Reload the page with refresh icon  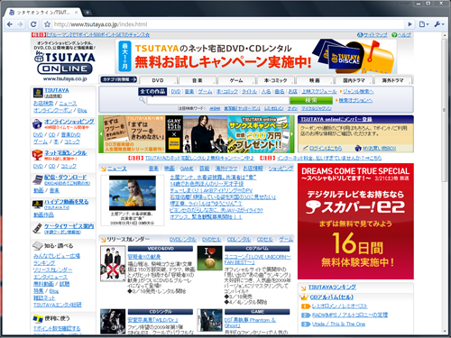(x=33, y=24)
